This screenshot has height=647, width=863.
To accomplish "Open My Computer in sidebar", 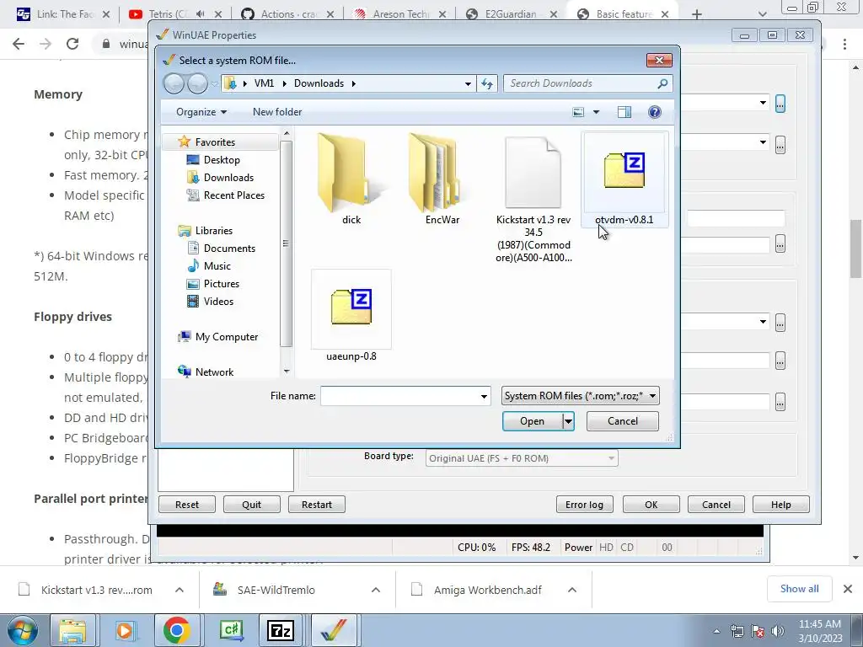I will [226, 337].
